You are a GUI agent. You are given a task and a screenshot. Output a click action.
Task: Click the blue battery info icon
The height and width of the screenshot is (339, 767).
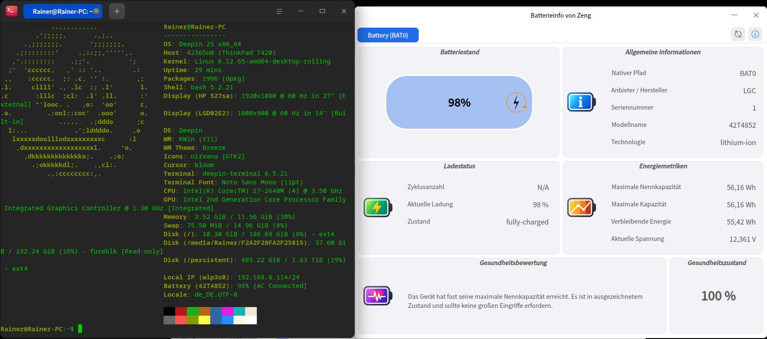coord(581,102)
